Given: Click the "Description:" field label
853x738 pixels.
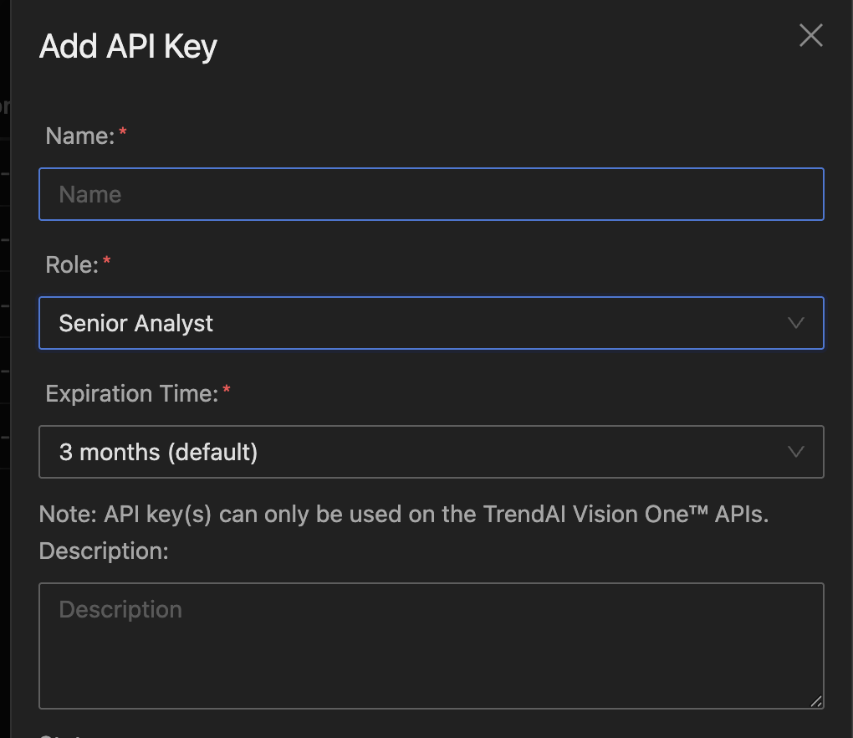Looking at the screenshot, I should (x=104, y=551).
